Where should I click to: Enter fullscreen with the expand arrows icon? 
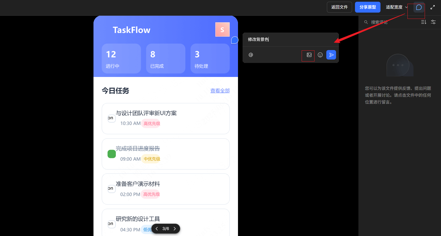[432, 7]
